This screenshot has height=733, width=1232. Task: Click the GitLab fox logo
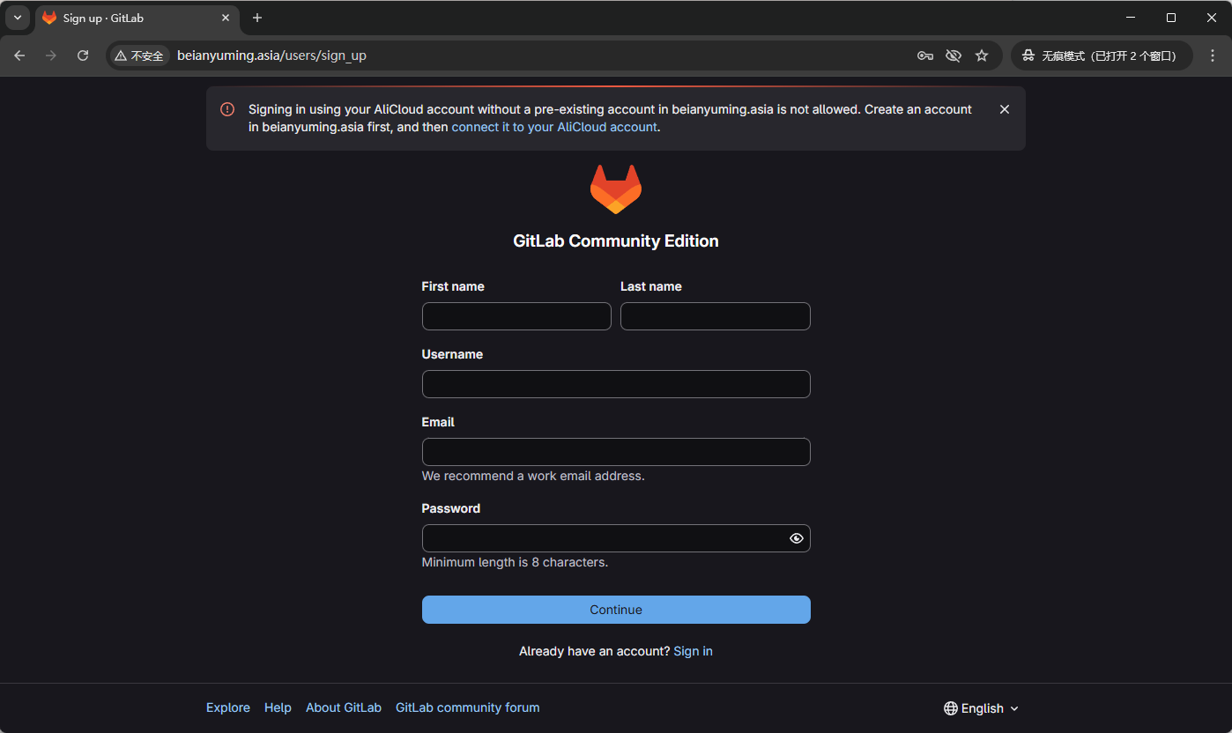(x=616, y=189)
